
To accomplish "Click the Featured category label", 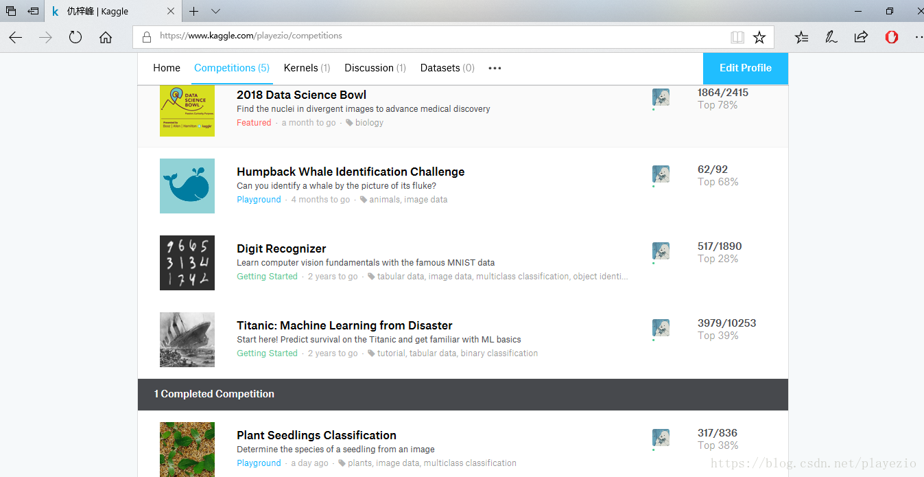I will click(254, 123).
